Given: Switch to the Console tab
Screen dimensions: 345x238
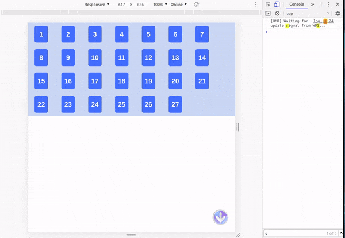Looking at the screenshot, I should (x=297, y=5).
